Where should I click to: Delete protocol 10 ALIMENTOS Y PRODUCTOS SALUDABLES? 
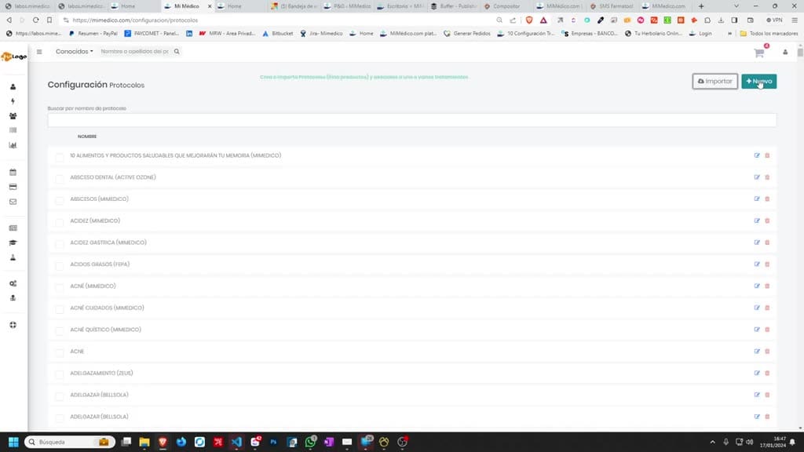click(767, 155)
